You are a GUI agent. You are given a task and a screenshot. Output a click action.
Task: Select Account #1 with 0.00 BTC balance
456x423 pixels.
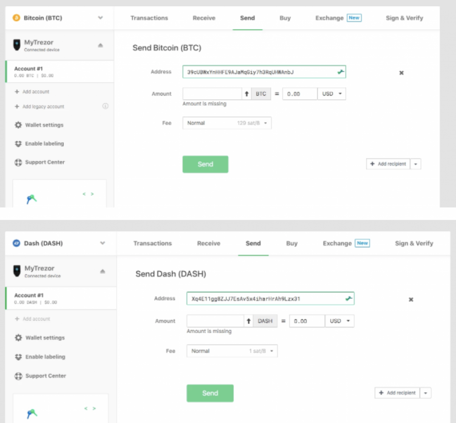(x=60, y=72)
